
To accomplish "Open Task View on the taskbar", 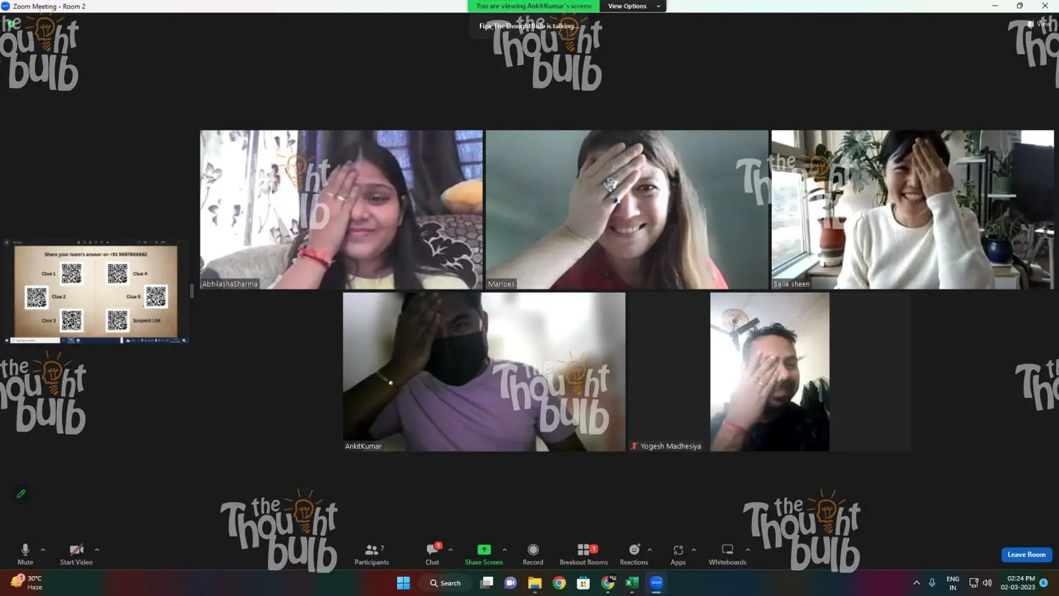I will point(486,583).
